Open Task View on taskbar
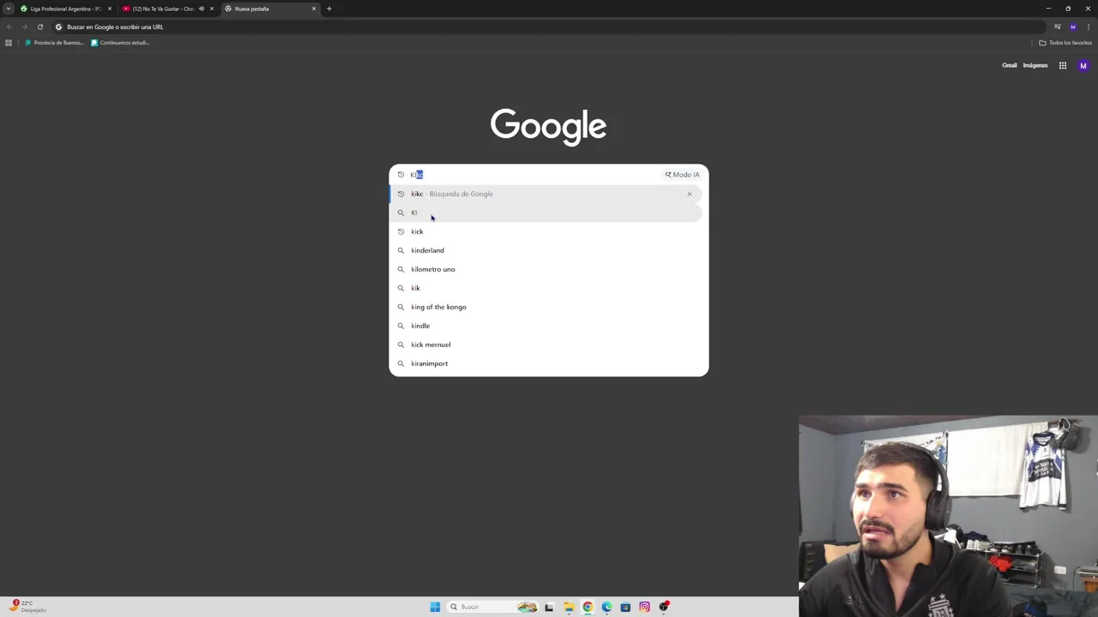The width and height of the screenshot is (1098, 617). (x=549, y=607)
